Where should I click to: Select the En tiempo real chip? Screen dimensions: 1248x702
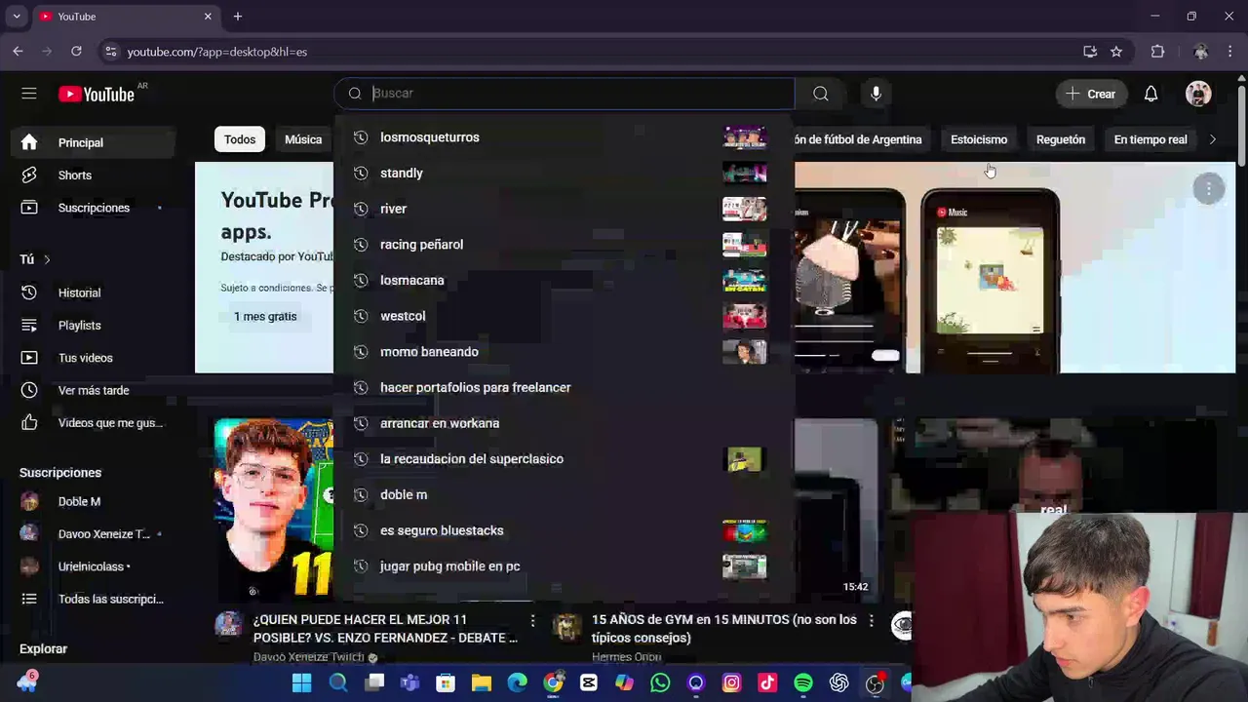coord(1150,139)
